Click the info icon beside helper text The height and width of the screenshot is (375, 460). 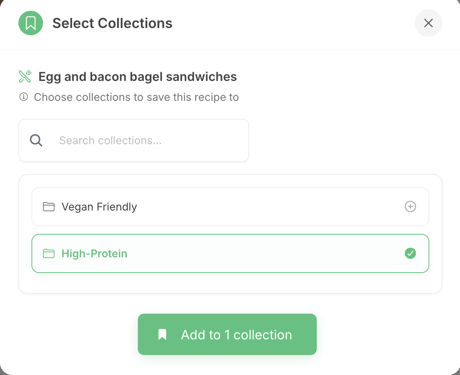click(23, 97)
